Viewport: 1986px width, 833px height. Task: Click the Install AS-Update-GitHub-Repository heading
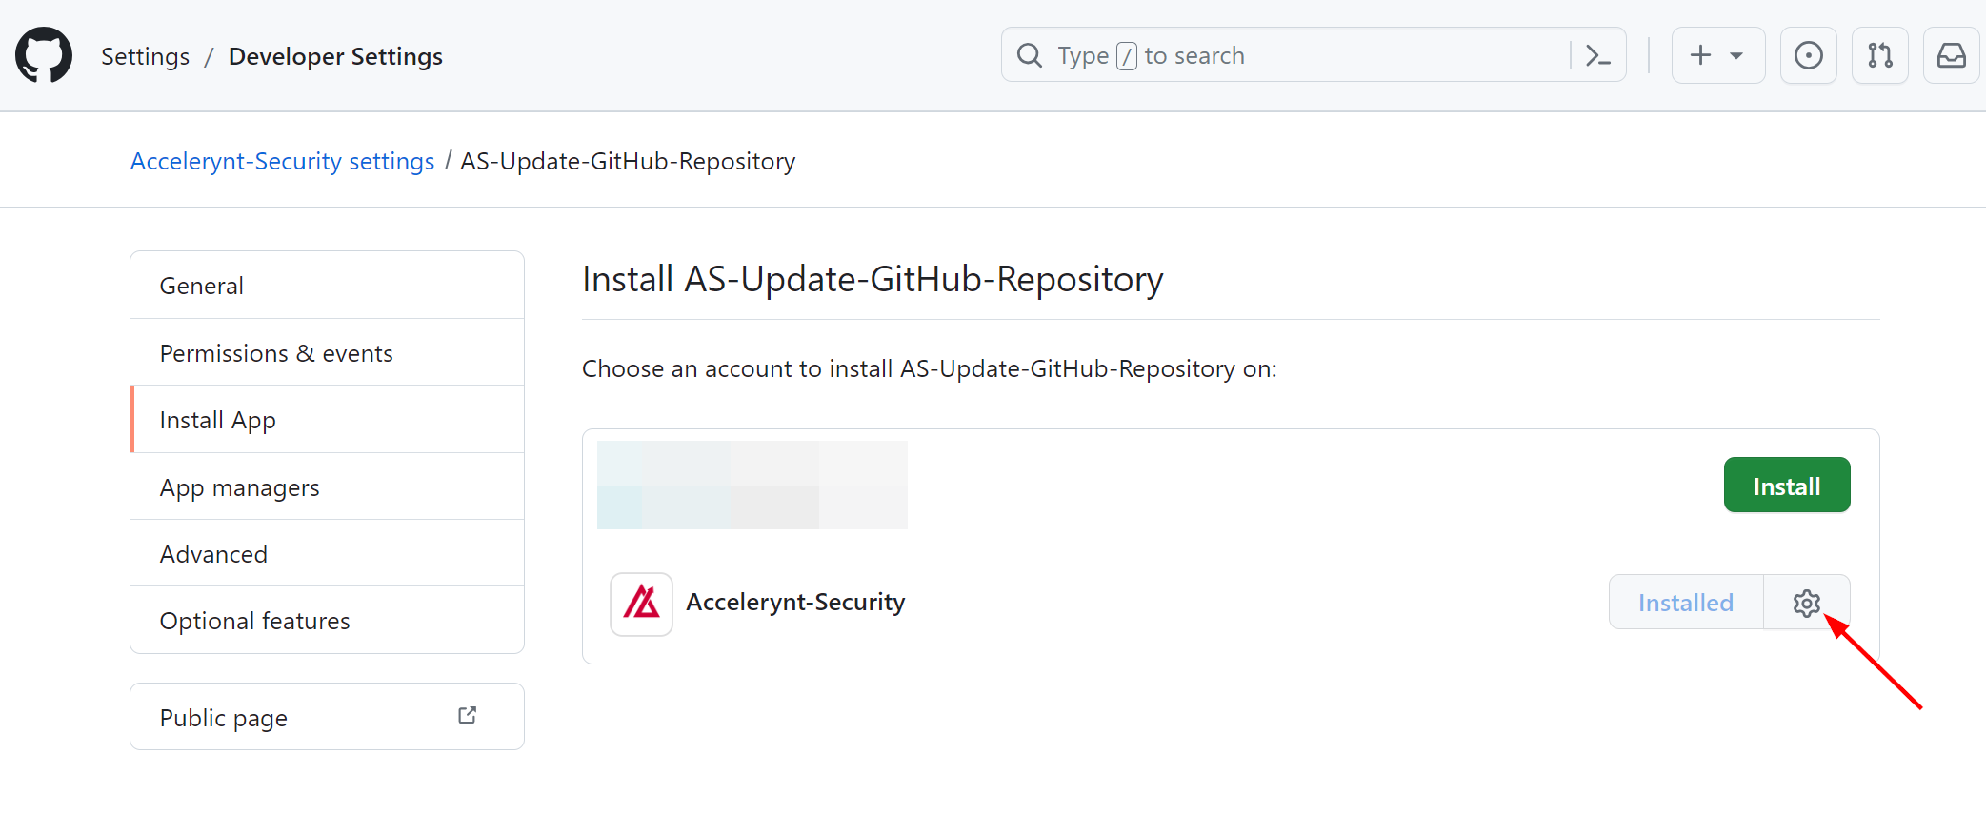[873, 279]
